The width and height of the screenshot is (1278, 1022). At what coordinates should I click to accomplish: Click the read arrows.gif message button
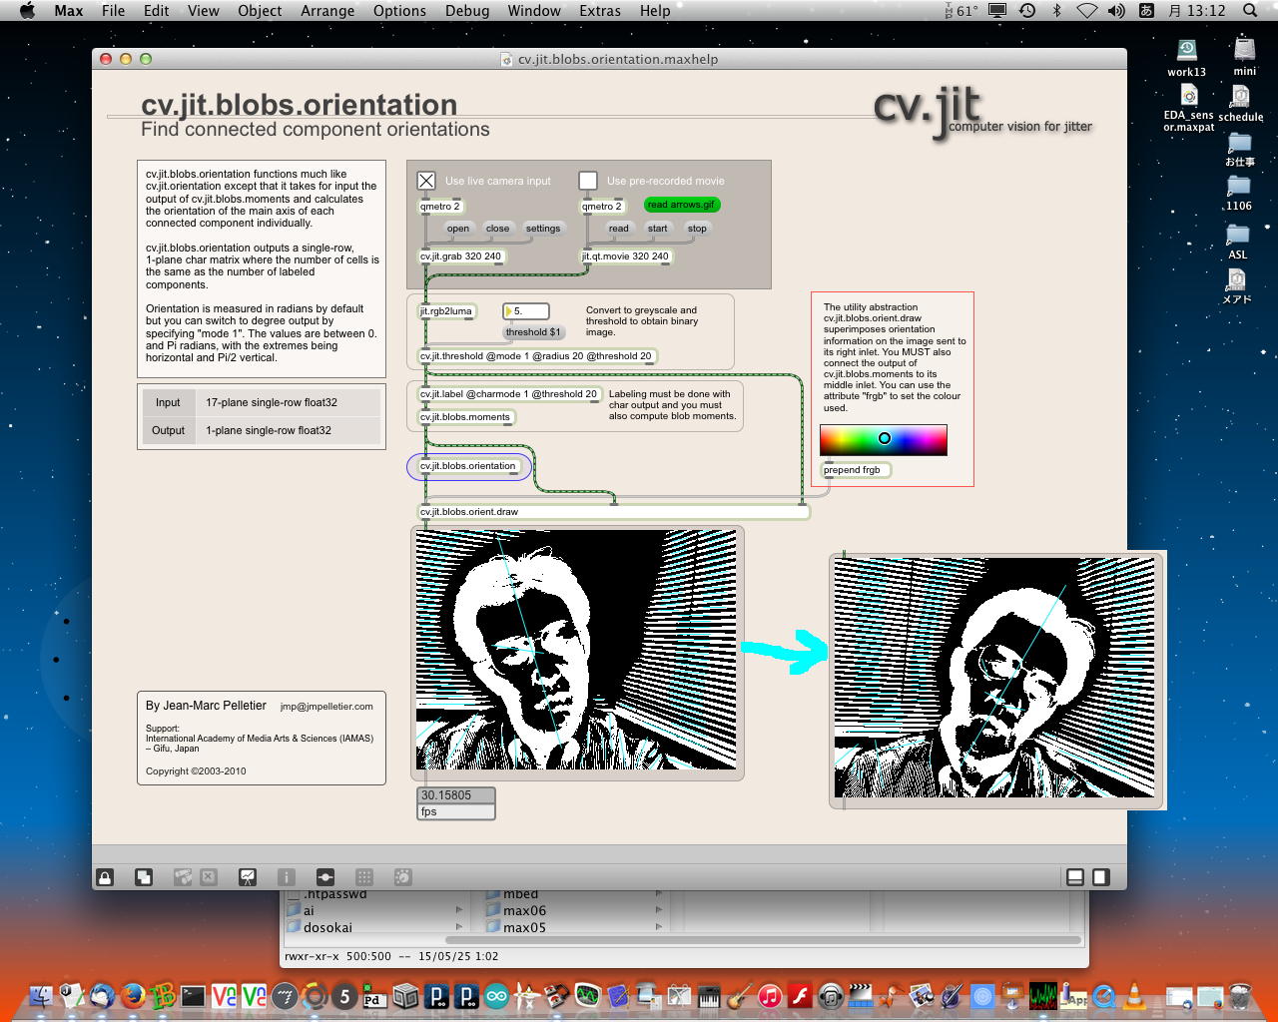[681, 205]
